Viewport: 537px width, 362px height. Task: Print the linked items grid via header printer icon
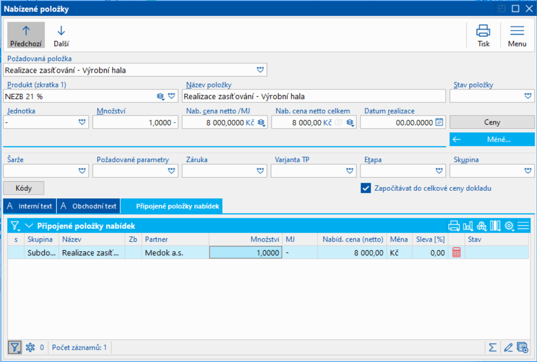[454, 226]
